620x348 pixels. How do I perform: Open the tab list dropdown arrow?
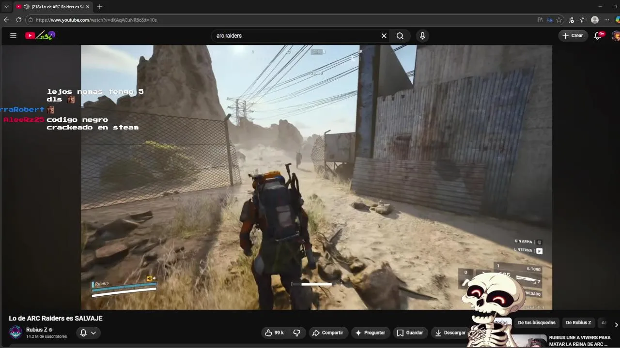[6, 7]
